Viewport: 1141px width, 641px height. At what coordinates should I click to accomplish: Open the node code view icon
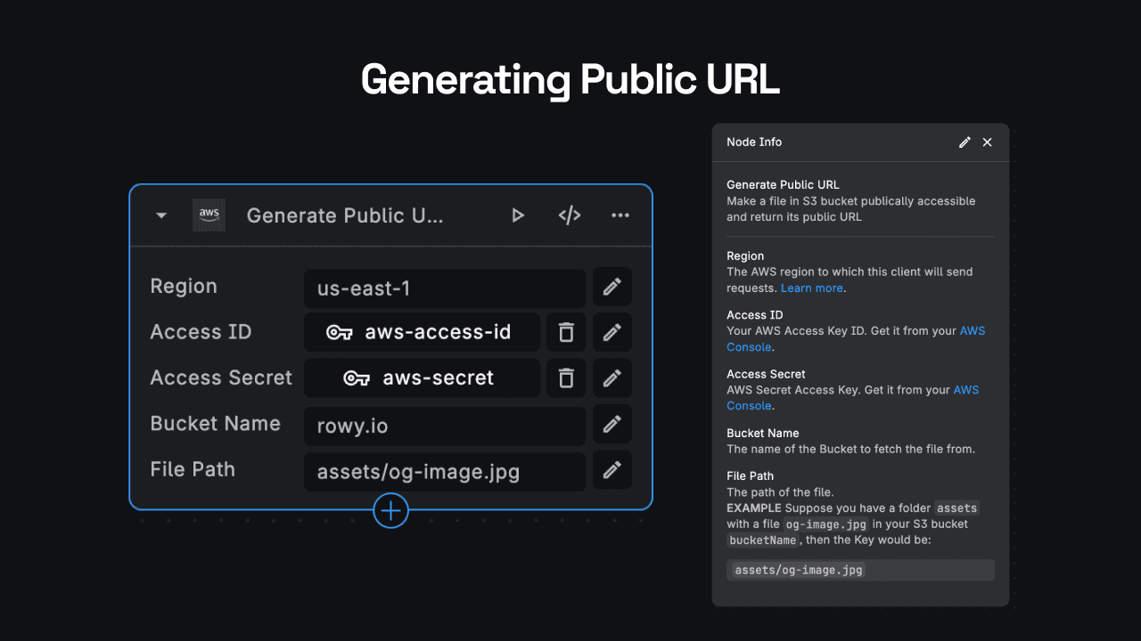(570, 215)
